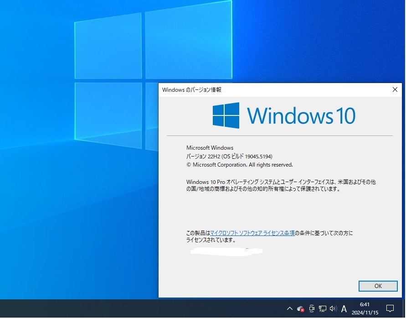Open the OneDrive cloud tray icon
This screenshot has width=406, height=319.
[300, 309]
